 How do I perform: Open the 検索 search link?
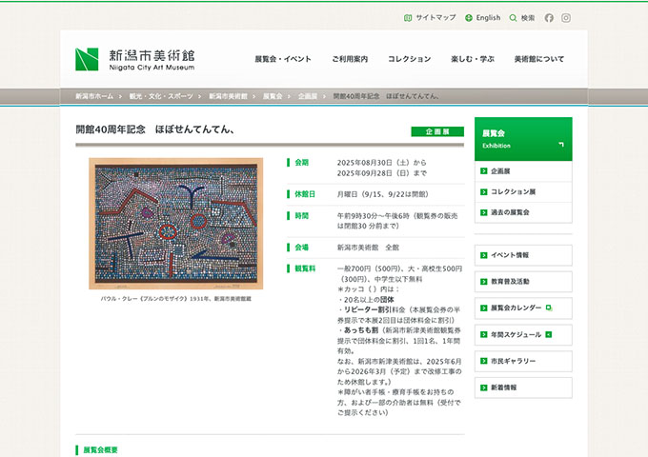pyautogui.click(x=522, y=18)
